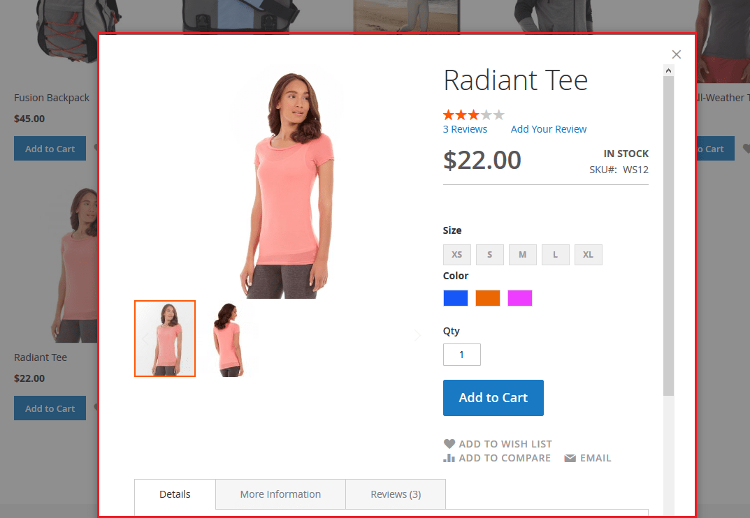Viewport: 750px width, 518px height.
Task: Switch to the More Information tab
Action: (281, 494)
